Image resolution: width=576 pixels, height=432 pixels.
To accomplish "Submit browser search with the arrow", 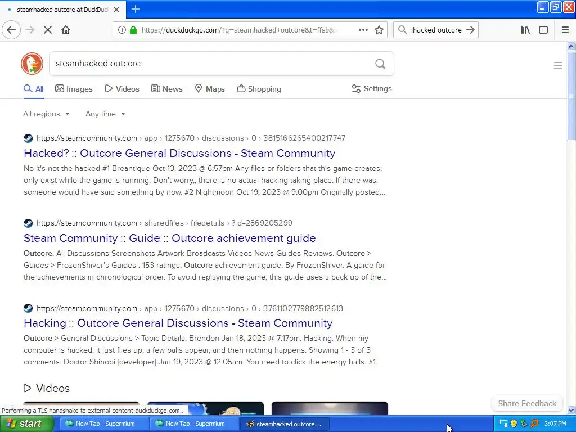I will point(470,30).
